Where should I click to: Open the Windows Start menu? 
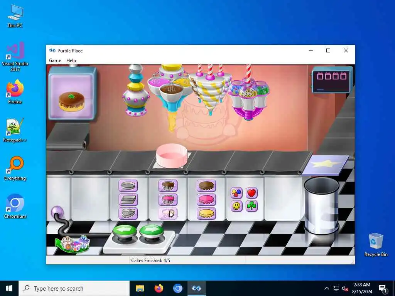click(x=9, y=288)
